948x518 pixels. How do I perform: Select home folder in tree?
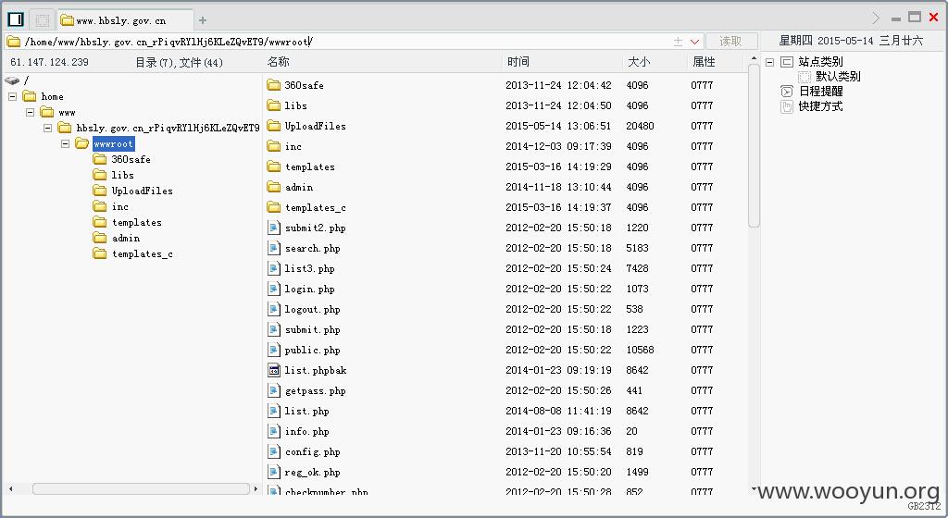pyautogui.click(x=52, y=96)
